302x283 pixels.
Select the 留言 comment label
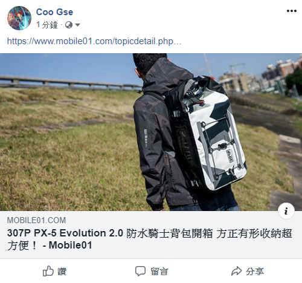point(159,272)
